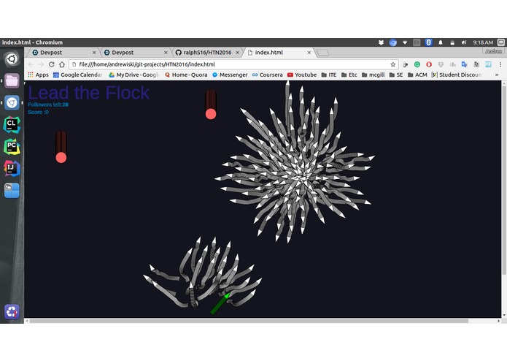
Task: Open the Grammarly extension
Action: pyautogui.click(x=417, y=64)
